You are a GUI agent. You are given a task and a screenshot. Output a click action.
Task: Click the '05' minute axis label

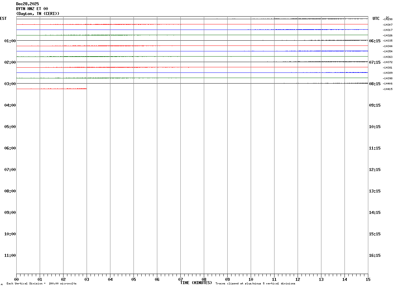tap(134, 279)
